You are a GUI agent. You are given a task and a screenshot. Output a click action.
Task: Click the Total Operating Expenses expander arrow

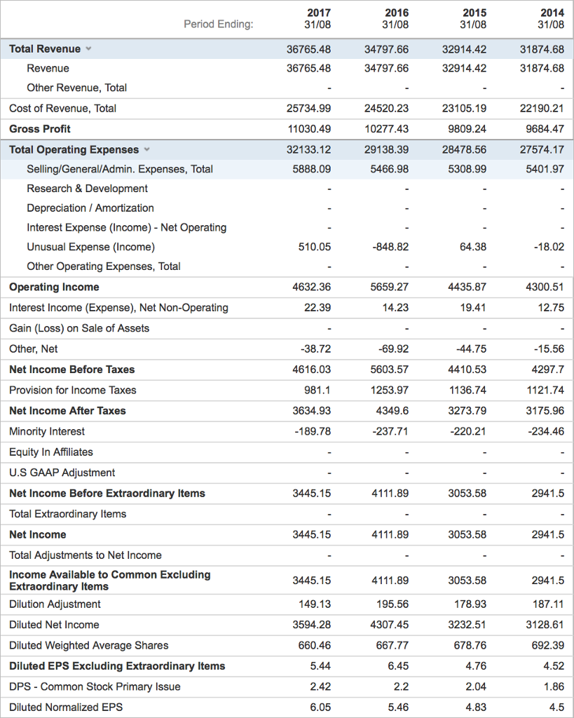tap(146, 149)
